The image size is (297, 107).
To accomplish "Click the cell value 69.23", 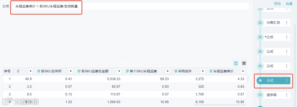I will coord(164,79).
